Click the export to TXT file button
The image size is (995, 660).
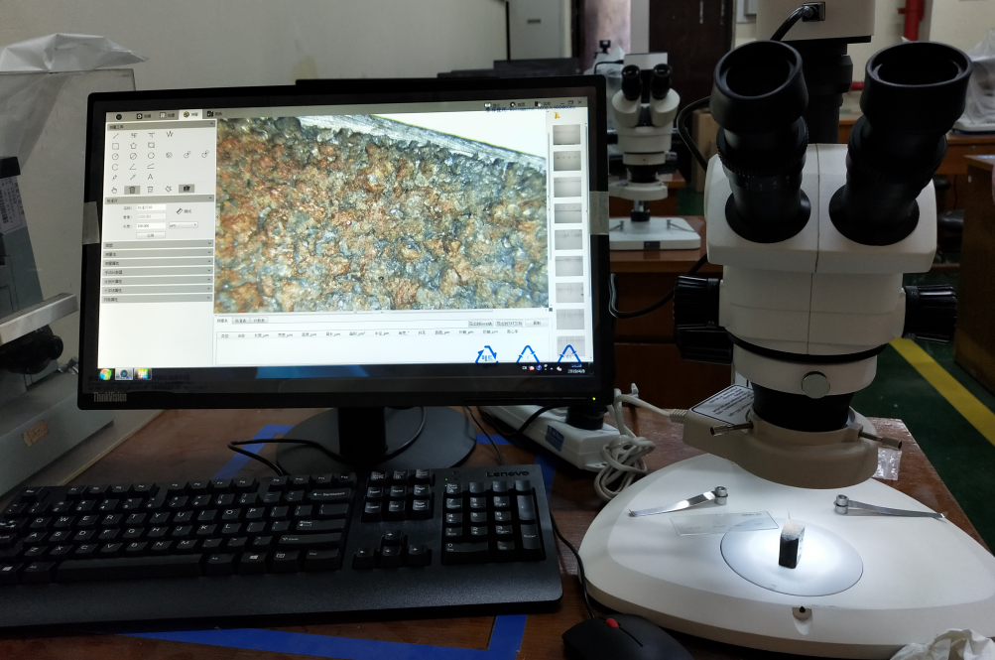coord(509,323)
